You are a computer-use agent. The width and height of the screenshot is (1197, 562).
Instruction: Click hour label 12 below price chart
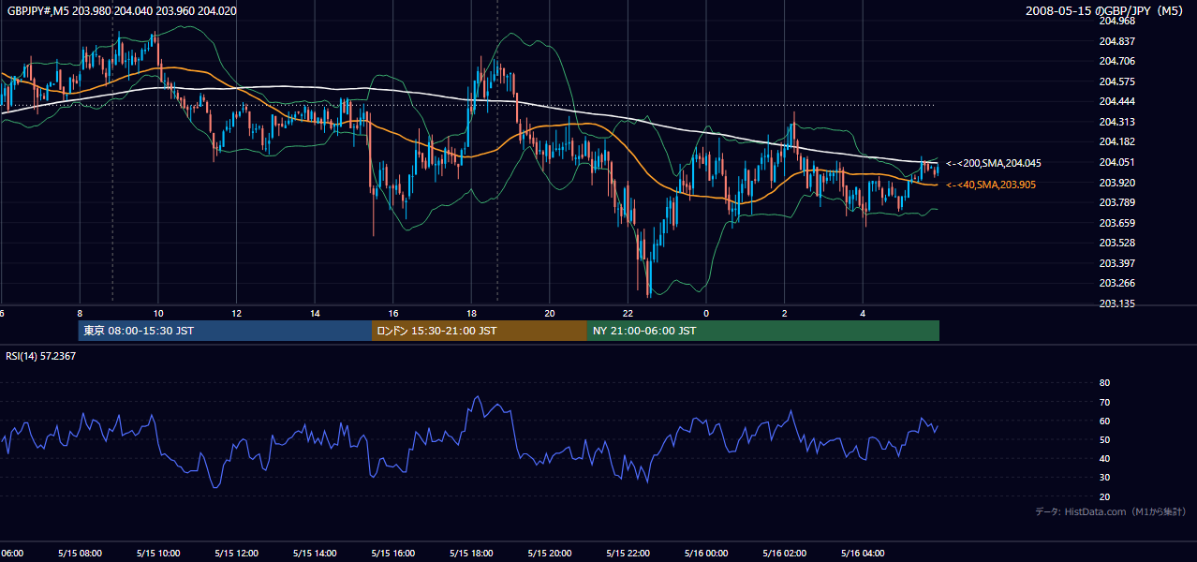pyautogui.click(x=237, y=313)
